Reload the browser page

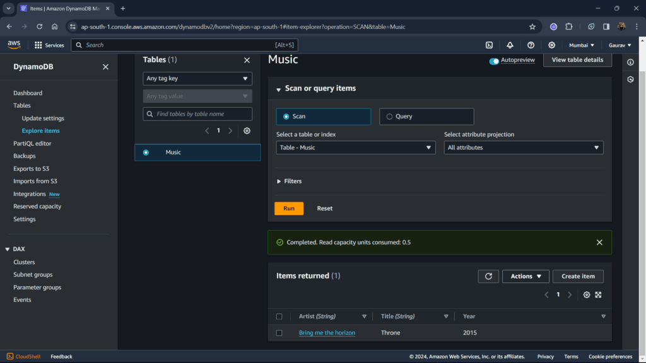coord(40,26)
